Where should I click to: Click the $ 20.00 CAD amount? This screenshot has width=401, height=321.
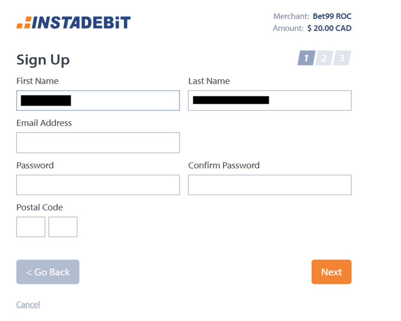click(x=329, y=28)
